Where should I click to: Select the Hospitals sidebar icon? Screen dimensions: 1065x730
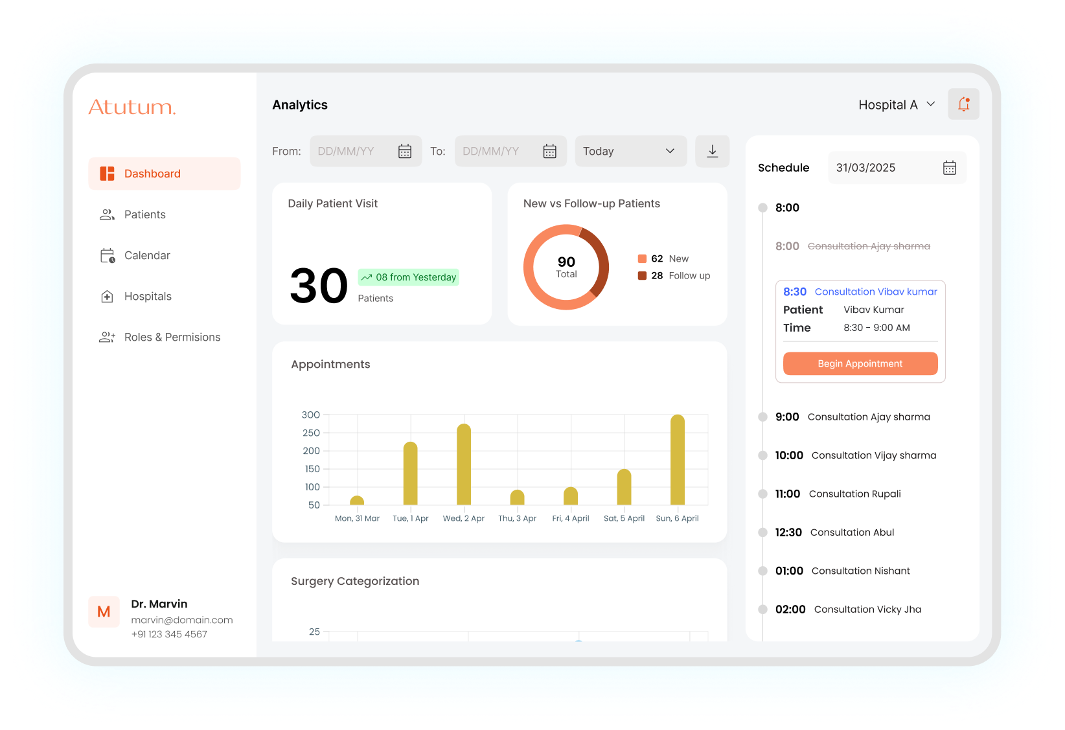[x=106, y=296]
